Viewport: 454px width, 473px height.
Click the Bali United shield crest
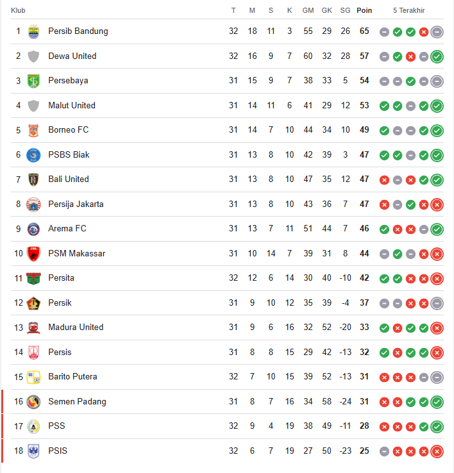click(x=33, y=180)
